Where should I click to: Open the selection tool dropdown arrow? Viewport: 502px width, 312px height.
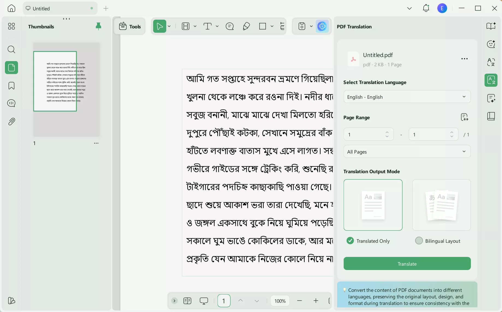pos(169,26)
